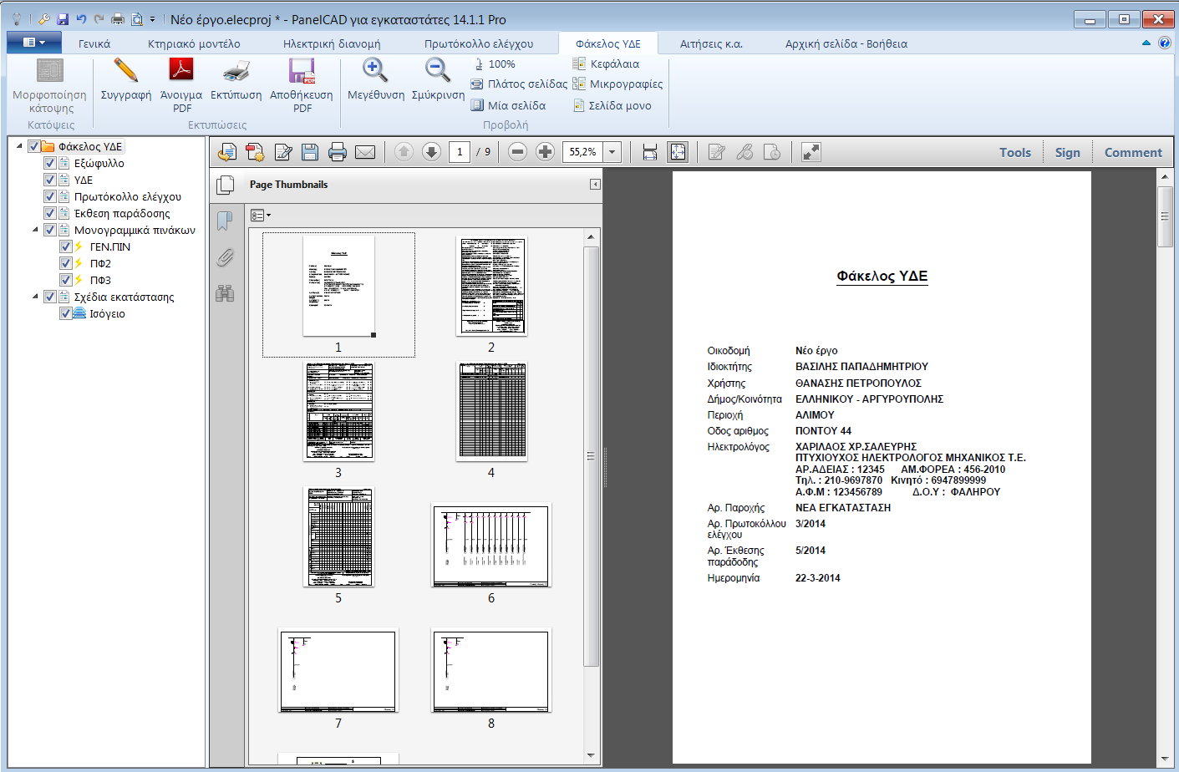Select the fit-page icon in the PDF toolbar
This screenshot has width=1179, height=772.
(678, 152)
